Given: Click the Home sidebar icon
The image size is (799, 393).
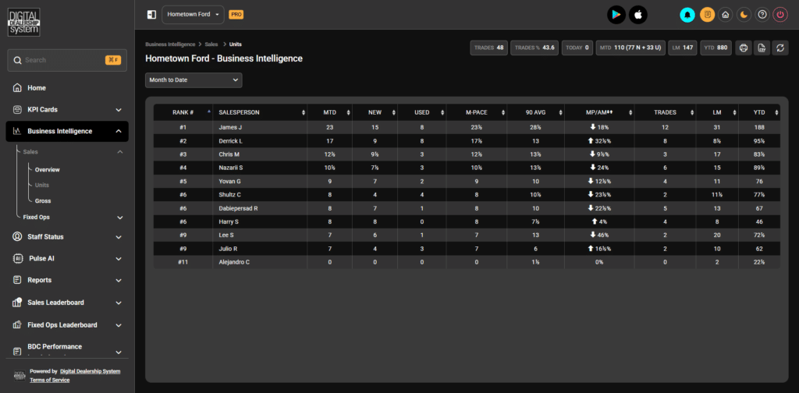Looking at the screenshot, I should coord(17,87).
